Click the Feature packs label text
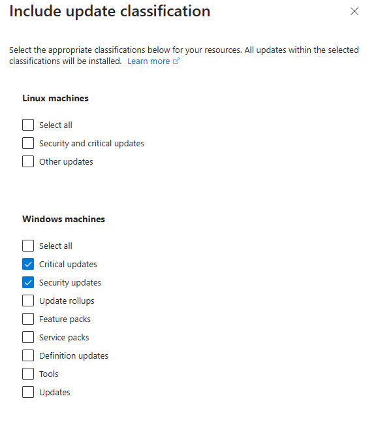This screenshot has height=424, width=378. coord(65,319)
